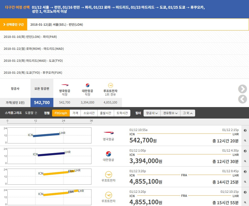Sort results by 출발시간
The width and height of the screenshot is (249, 206).
106,113
